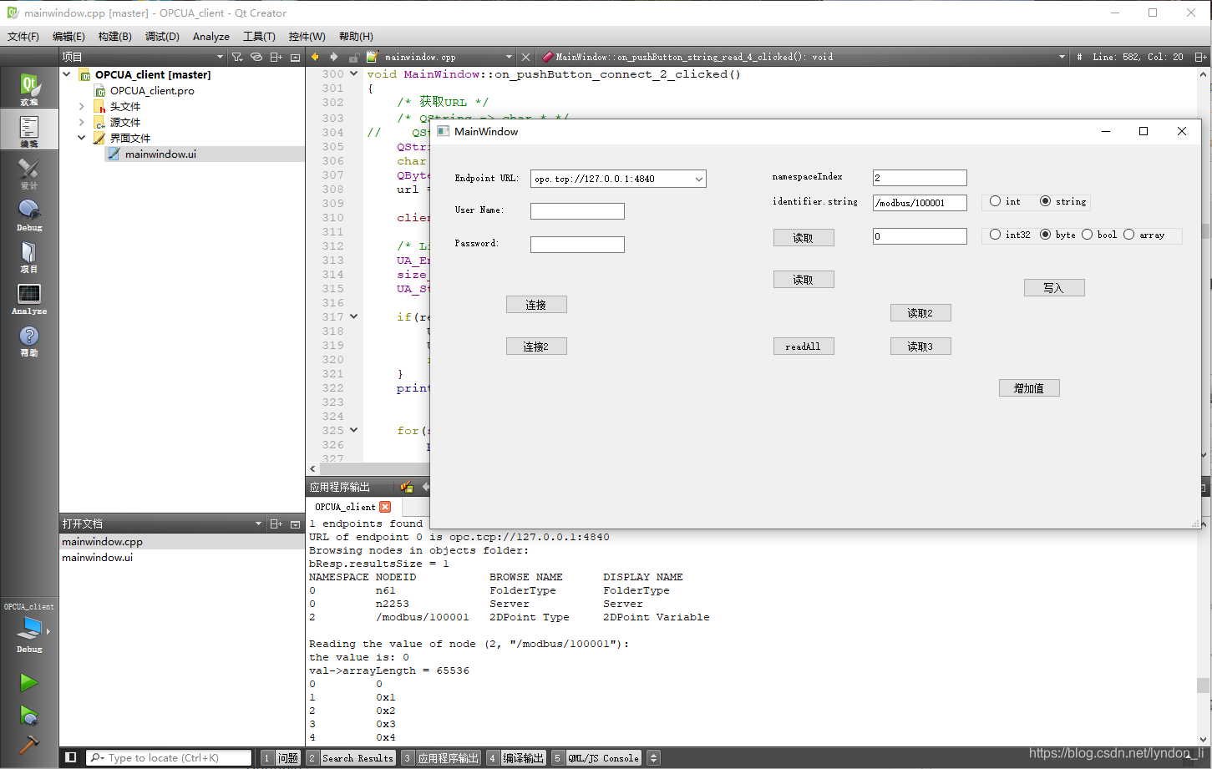
Task: Open the Endpoint URL combo box
Action: click(x=618, y=179)
